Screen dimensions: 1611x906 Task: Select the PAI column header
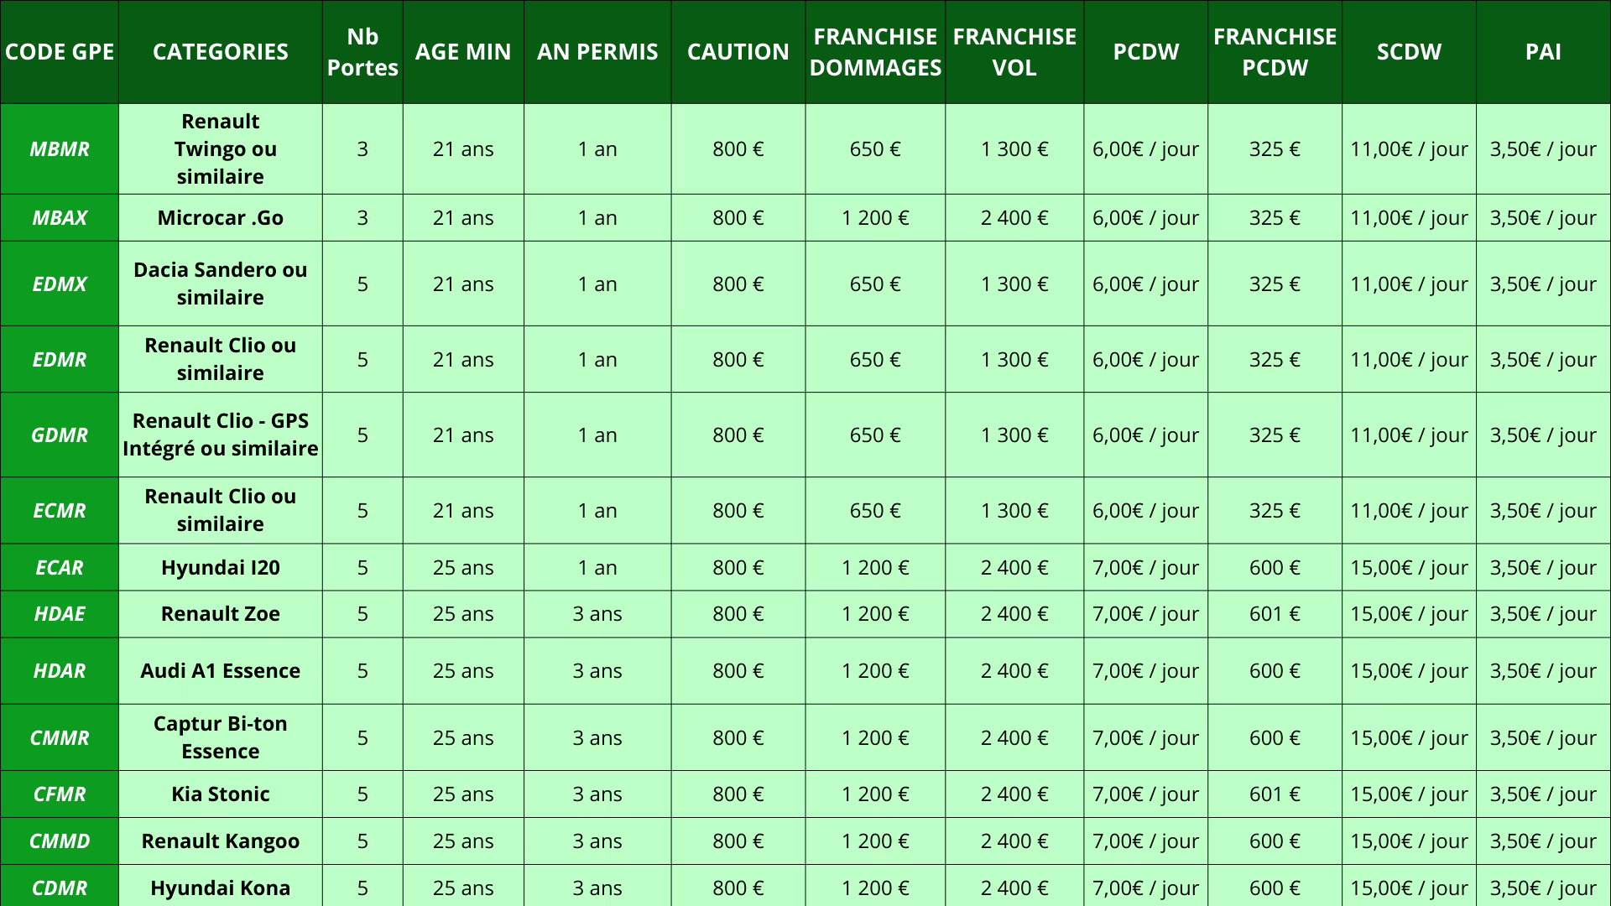pyautogui.click(x=1543, y=52)
